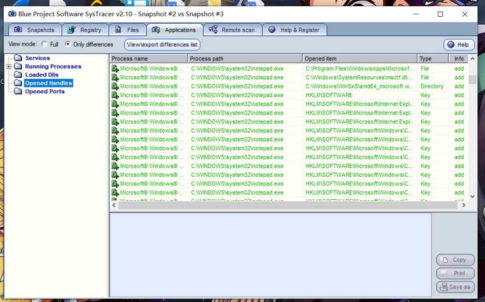Screen dimensions: 485x302
Task: Select Services in the tree
Action: pos(38,58)
